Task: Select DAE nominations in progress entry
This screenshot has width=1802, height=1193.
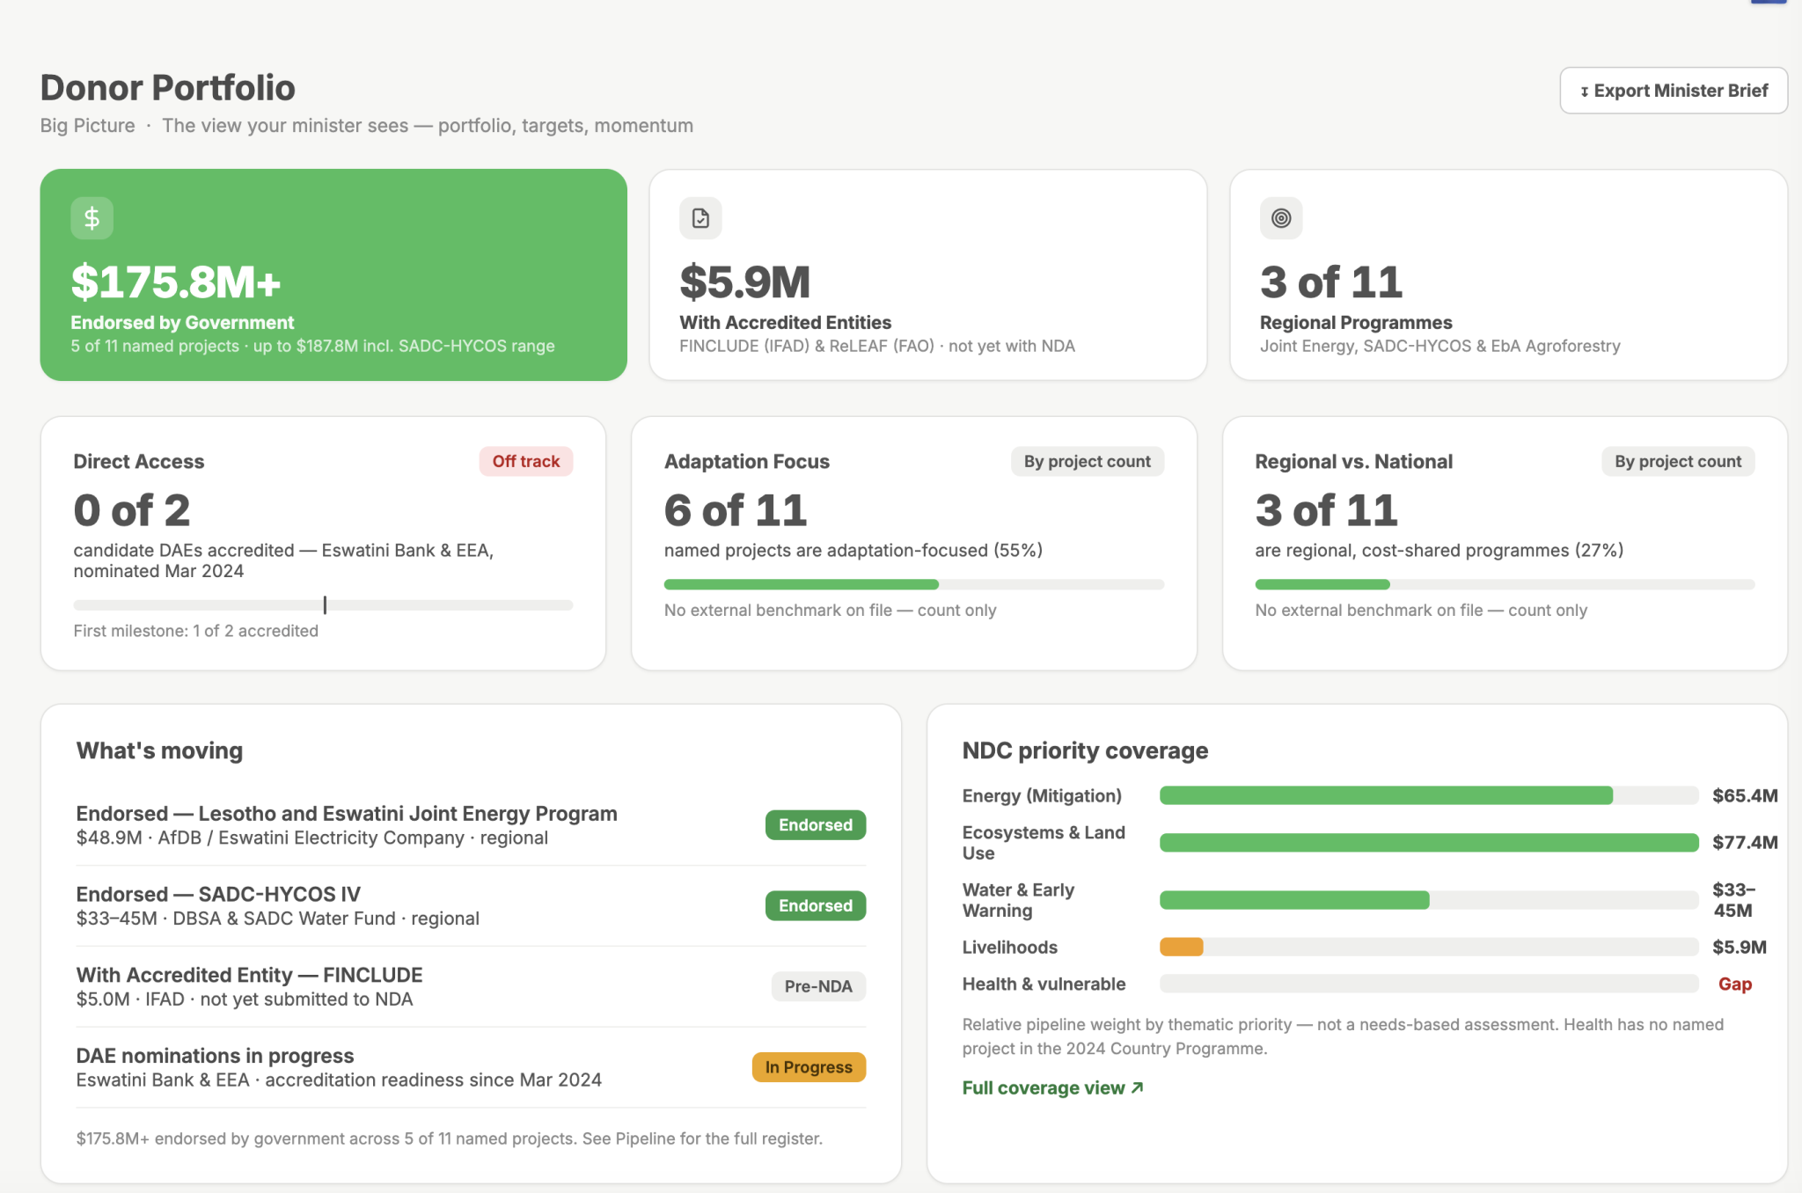Action: tap(471, 1067)
